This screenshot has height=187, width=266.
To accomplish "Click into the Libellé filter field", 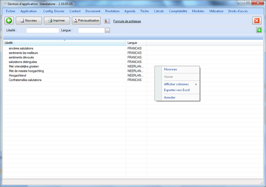I will [42, 31].
